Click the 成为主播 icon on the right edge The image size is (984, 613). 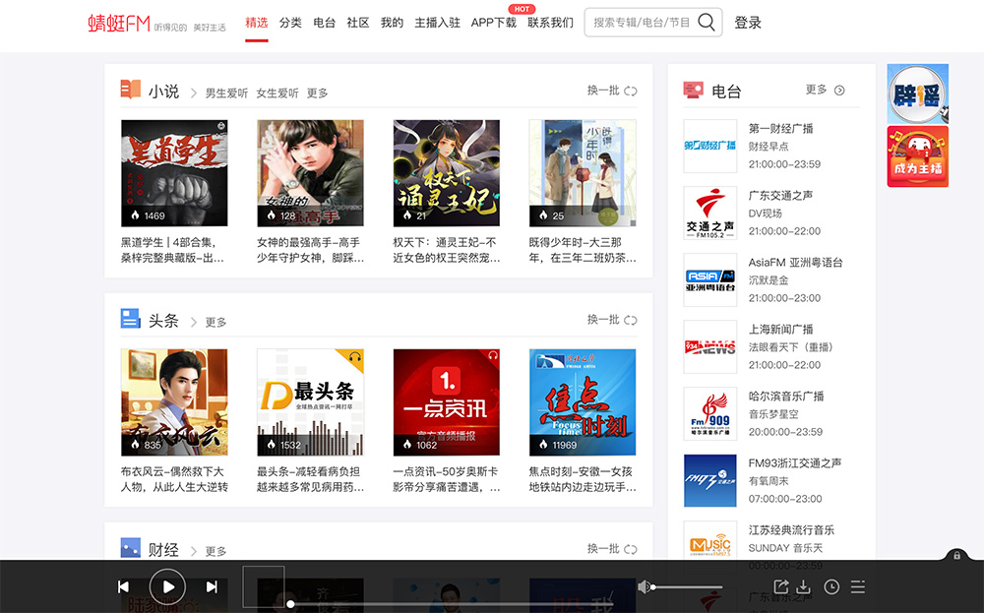pos(917,155)
